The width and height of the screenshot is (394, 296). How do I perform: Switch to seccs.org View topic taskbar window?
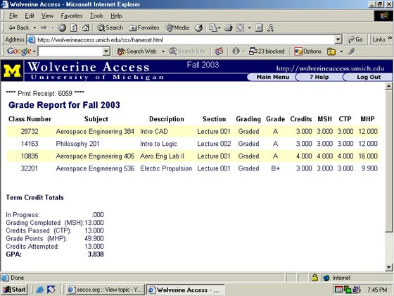pos(106,290)
